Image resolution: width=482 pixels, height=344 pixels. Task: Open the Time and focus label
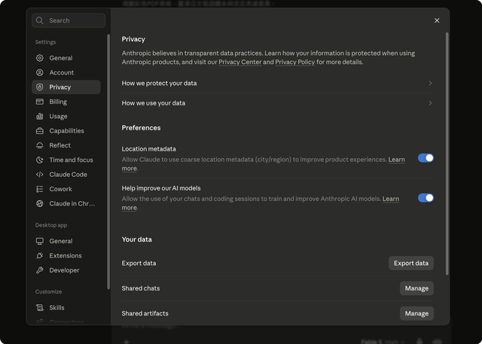click(x=71, y=160)
